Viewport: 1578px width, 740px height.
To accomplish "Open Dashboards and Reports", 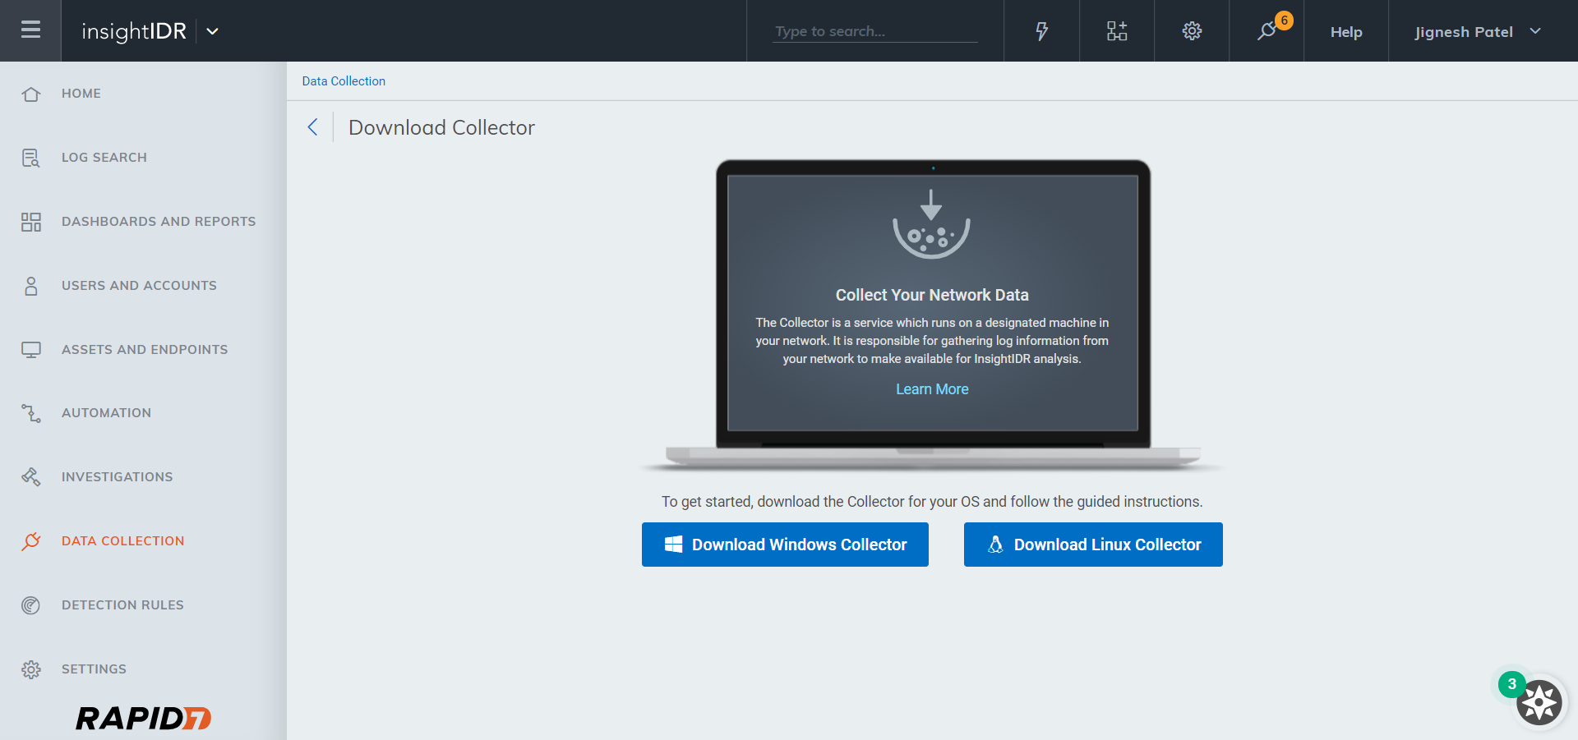I will coord(158,221).
